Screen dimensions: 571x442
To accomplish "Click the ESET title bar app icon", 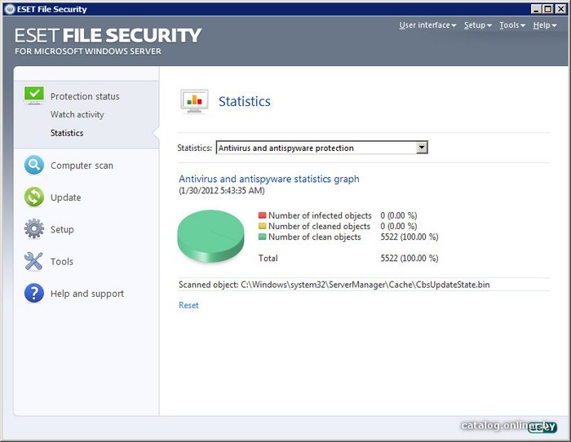I will coord(8,9).
